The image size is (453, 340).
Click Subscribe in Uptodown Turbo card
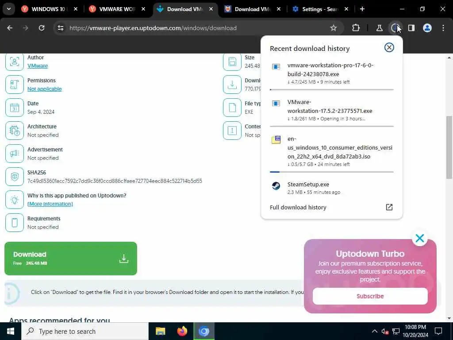pyautogui.click(x=370, y=296)
